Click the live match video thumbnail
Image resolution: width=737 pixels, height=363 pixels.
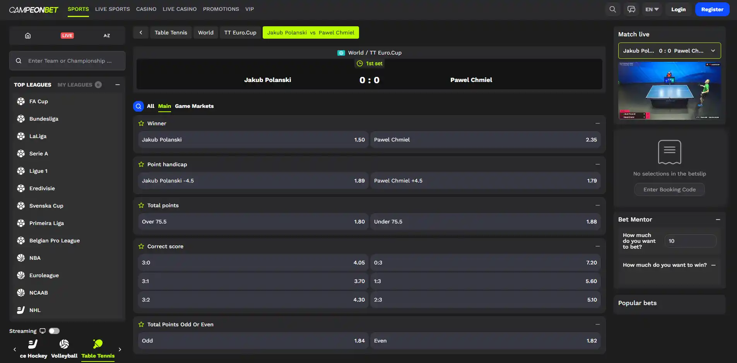[x=669, y=91]
